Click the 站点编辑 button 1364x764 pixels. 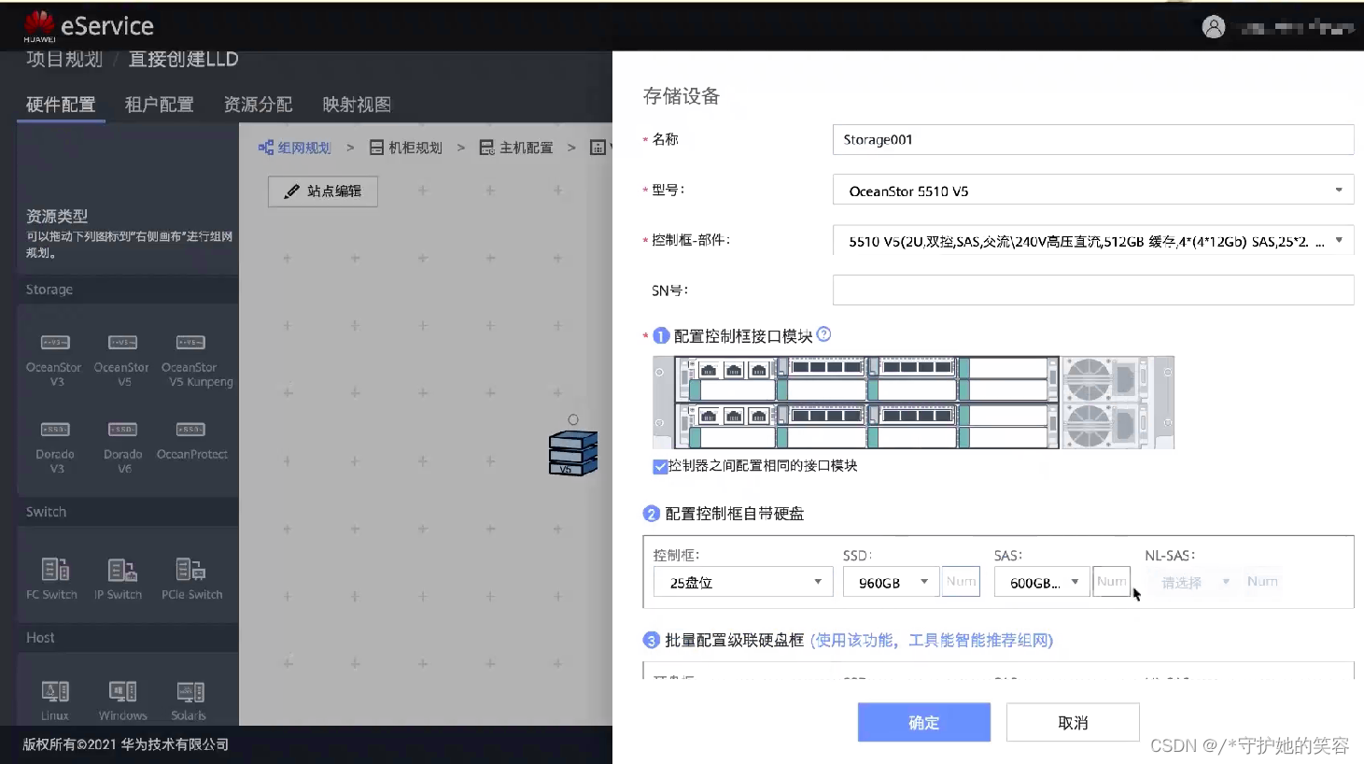(323, 191)
